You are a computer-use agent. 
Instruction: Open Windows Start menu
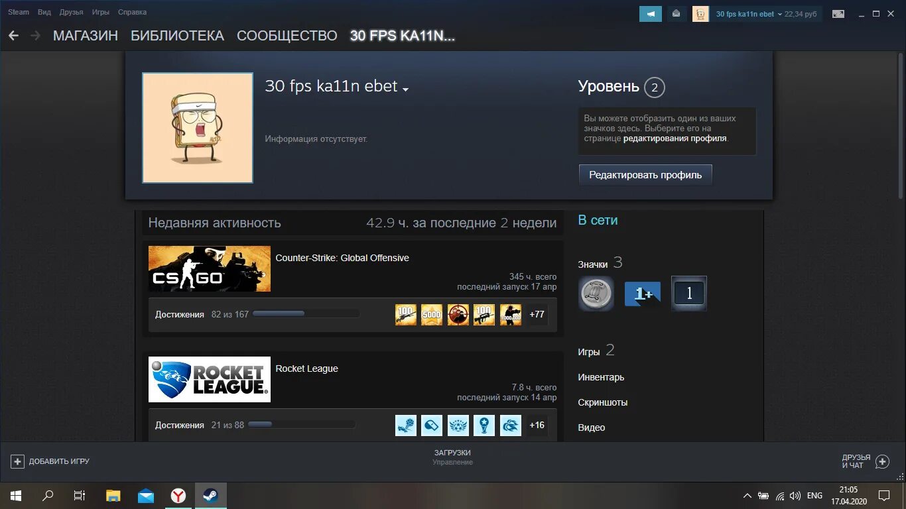click(16, 495)
